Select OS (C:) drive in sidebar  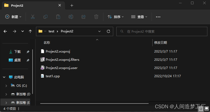[x=22, y=86]
